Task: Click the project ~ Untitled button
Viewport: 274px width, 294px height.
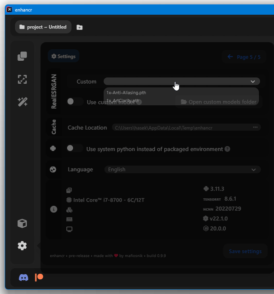Action: tap(43, 27)
